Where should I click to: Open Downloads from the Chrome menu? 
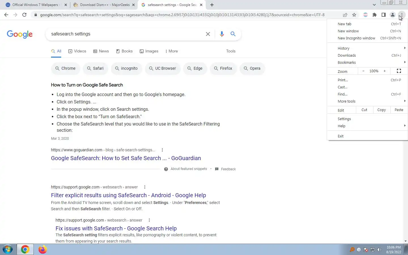(x=367, y=56)
